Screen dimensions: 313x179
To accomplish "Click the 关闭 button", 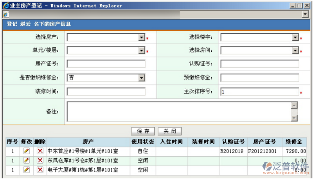I will (x=170, y=131).
